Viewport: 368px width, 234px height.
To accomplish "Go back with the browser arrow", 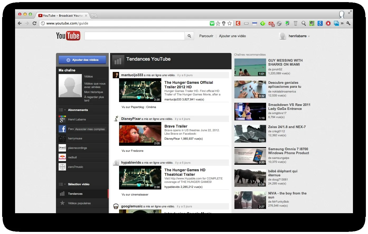I will pyautogui.click(x=20, y=23).
